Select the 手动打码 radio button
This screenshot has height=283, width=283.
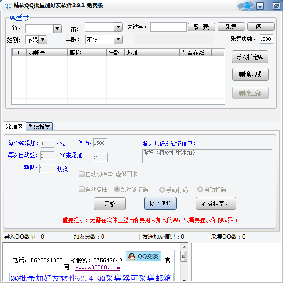[162, 190]
